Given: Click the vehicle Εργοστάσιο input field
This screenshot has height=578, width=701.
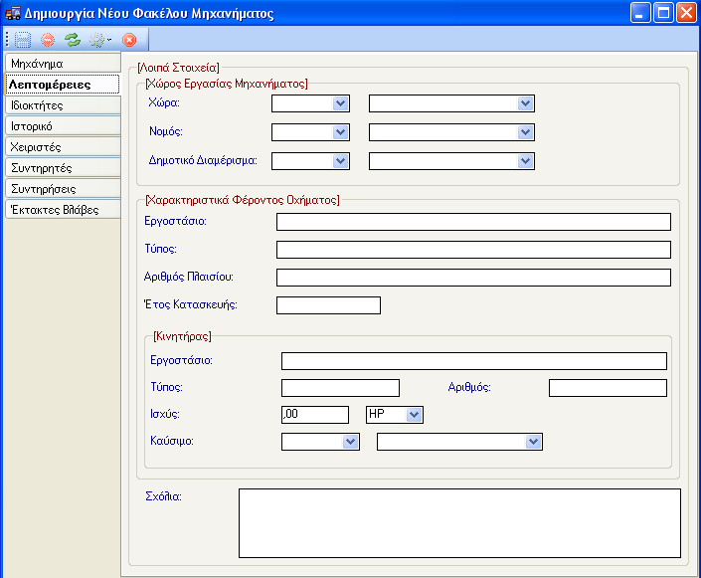Looking at the screenshot, I should tap(473, 222).
